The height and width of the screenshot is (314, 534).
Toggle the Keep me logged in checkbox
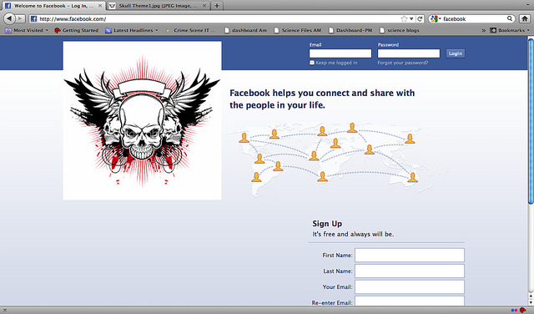tap(311, 63)
